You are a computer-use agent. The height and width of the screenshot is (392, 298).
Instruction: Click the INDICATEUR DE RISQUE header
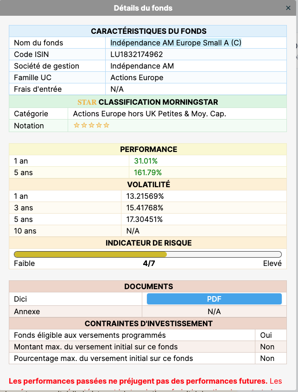coord(148,243)
